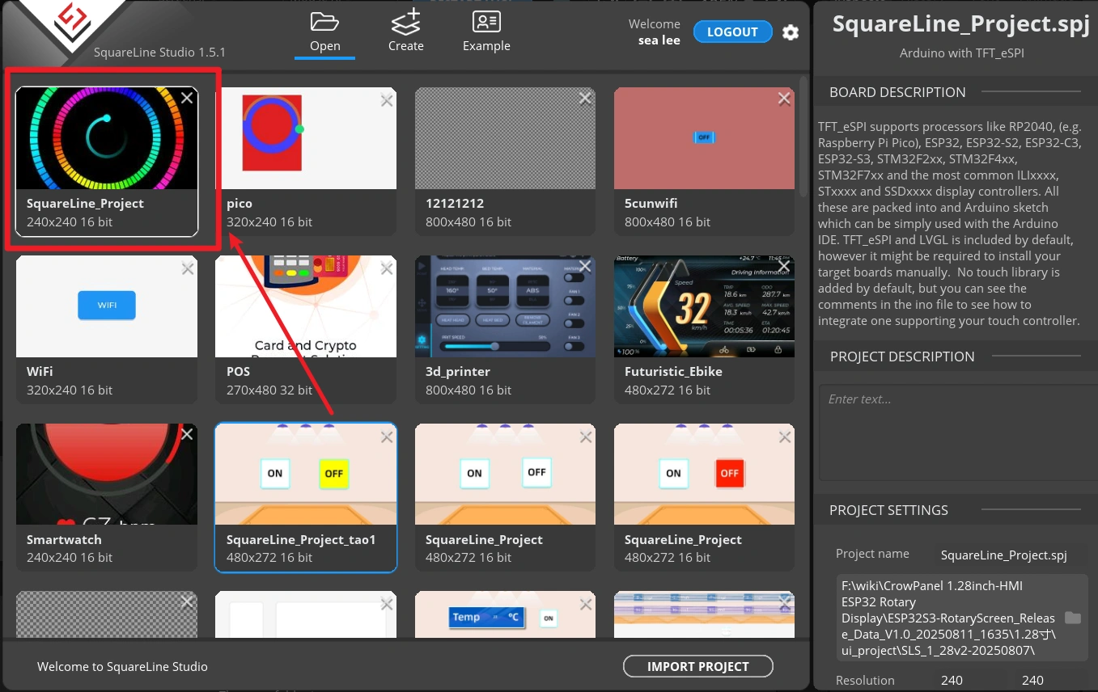Select the 240x240 SquareLine_Project thumbnail
Screen dimensions: 1098x692
(x=107, y=138)
